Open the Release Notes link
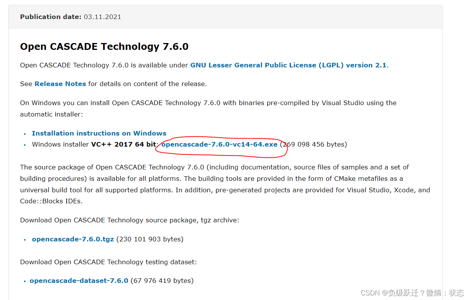Viewport: 470px width, 300px height. [60, 84]
